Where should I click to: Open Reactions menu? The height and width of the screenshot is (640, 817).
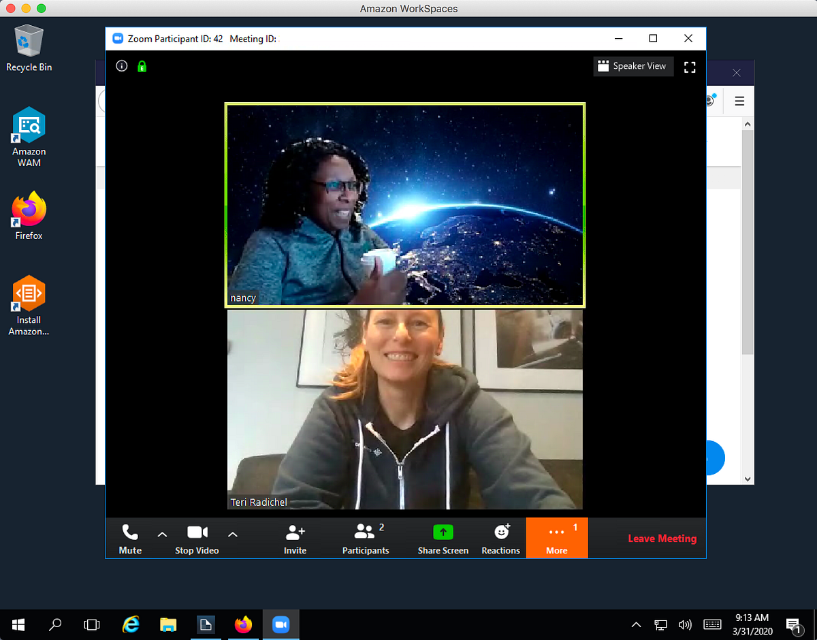501,538
